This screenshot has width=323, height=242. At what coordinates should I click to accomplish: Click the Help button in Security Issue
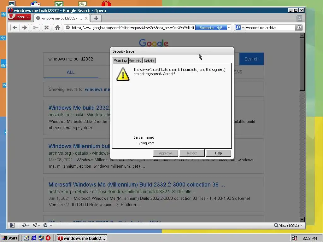tap(218, 153)
